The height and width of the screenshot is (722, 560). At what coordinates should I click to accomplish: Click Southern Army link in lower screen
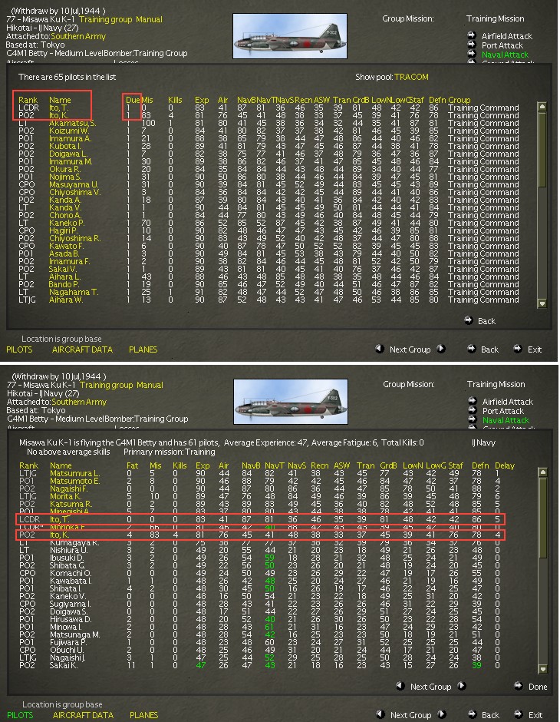pos(79,402)
